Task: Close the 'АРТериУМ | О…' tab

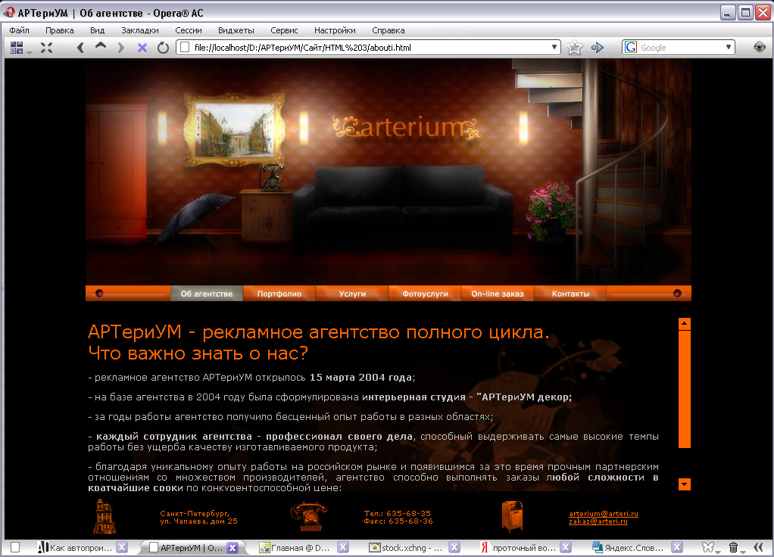Action: point(233,547)
